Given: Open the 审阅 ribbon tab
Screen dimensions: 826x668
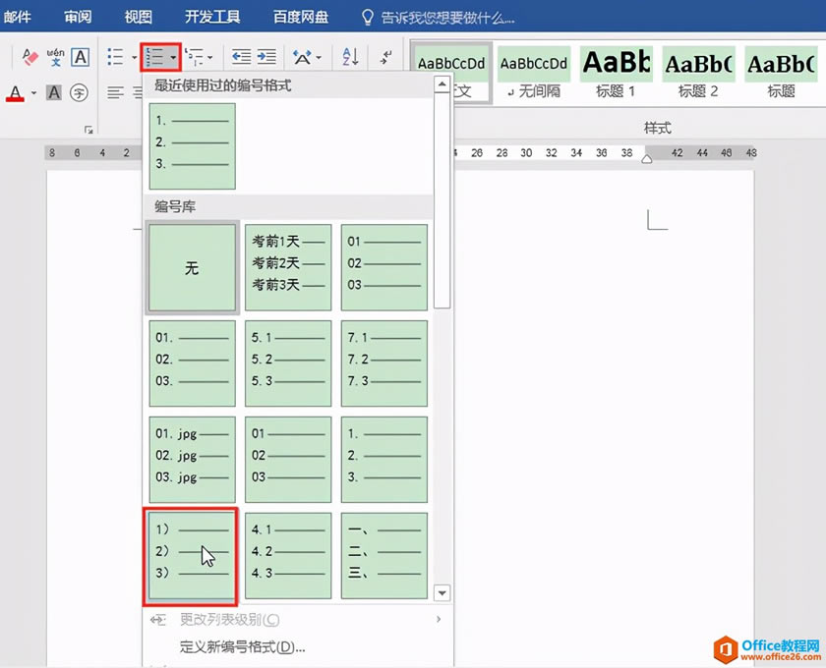Looking at the screenshot, I should (x=78, y=17).
